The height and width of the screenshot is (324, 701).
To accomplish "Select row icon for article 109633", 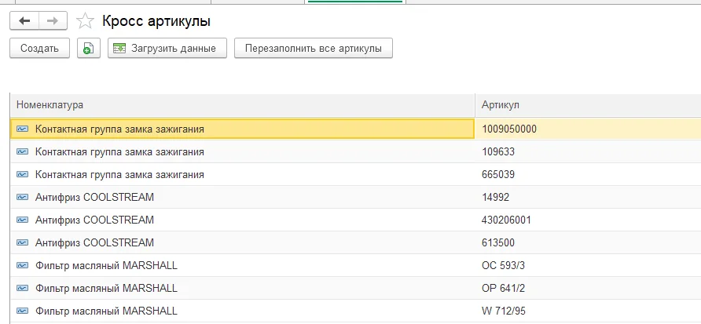I will (22, 151).
